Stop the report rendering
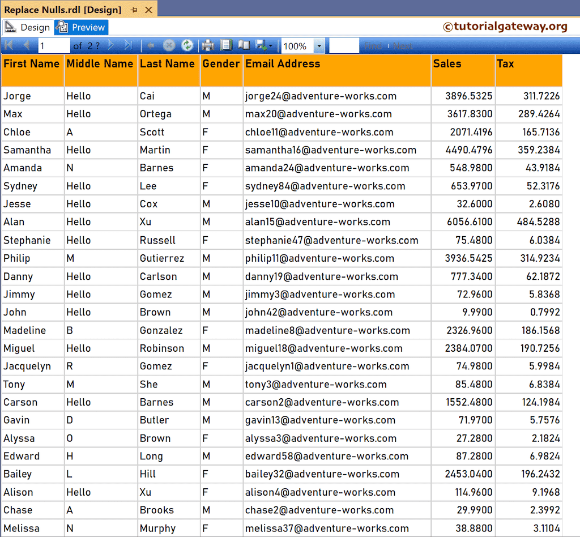The image size is (580, 537). tap(169, 45)
